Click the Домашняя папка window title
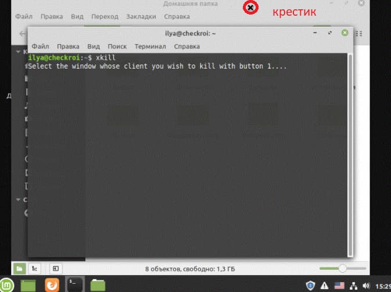 [x=191, y=3]
